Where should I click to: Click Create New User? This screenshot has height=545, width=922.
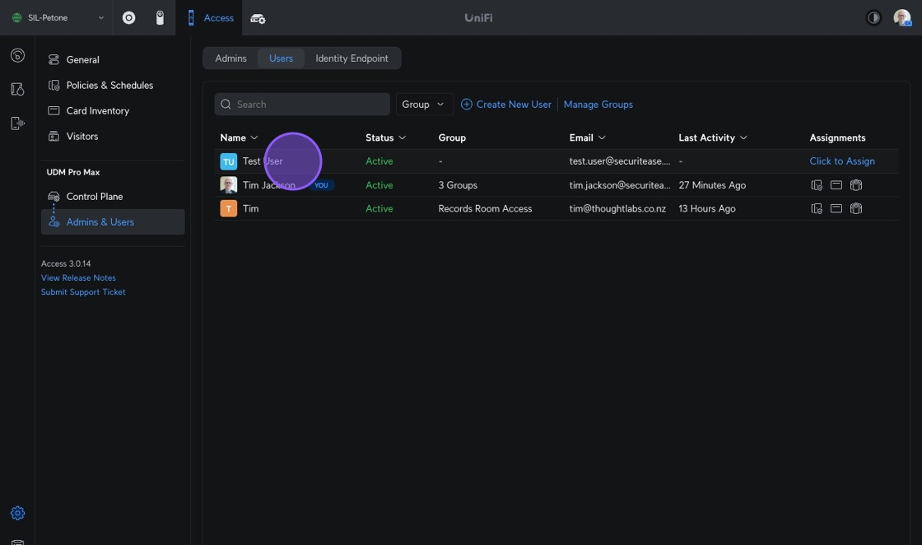505,105
